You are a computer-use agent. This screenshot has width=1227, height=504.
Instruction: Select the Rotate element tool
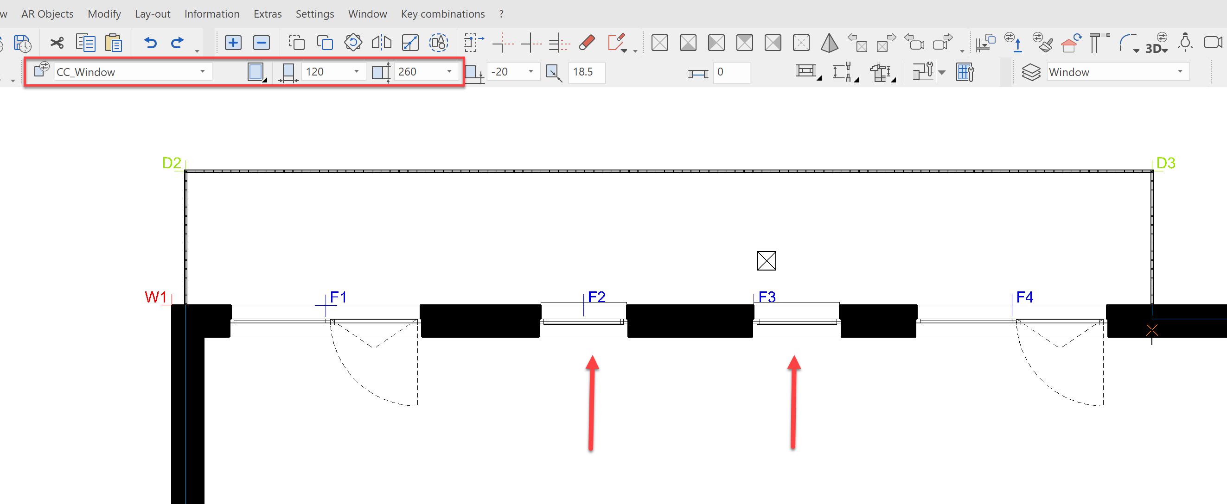point(353,43)
